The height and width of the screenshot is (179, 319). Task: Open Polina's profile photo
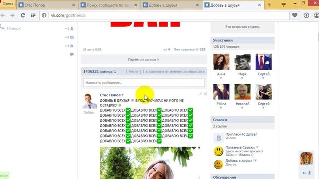[221, 91]
